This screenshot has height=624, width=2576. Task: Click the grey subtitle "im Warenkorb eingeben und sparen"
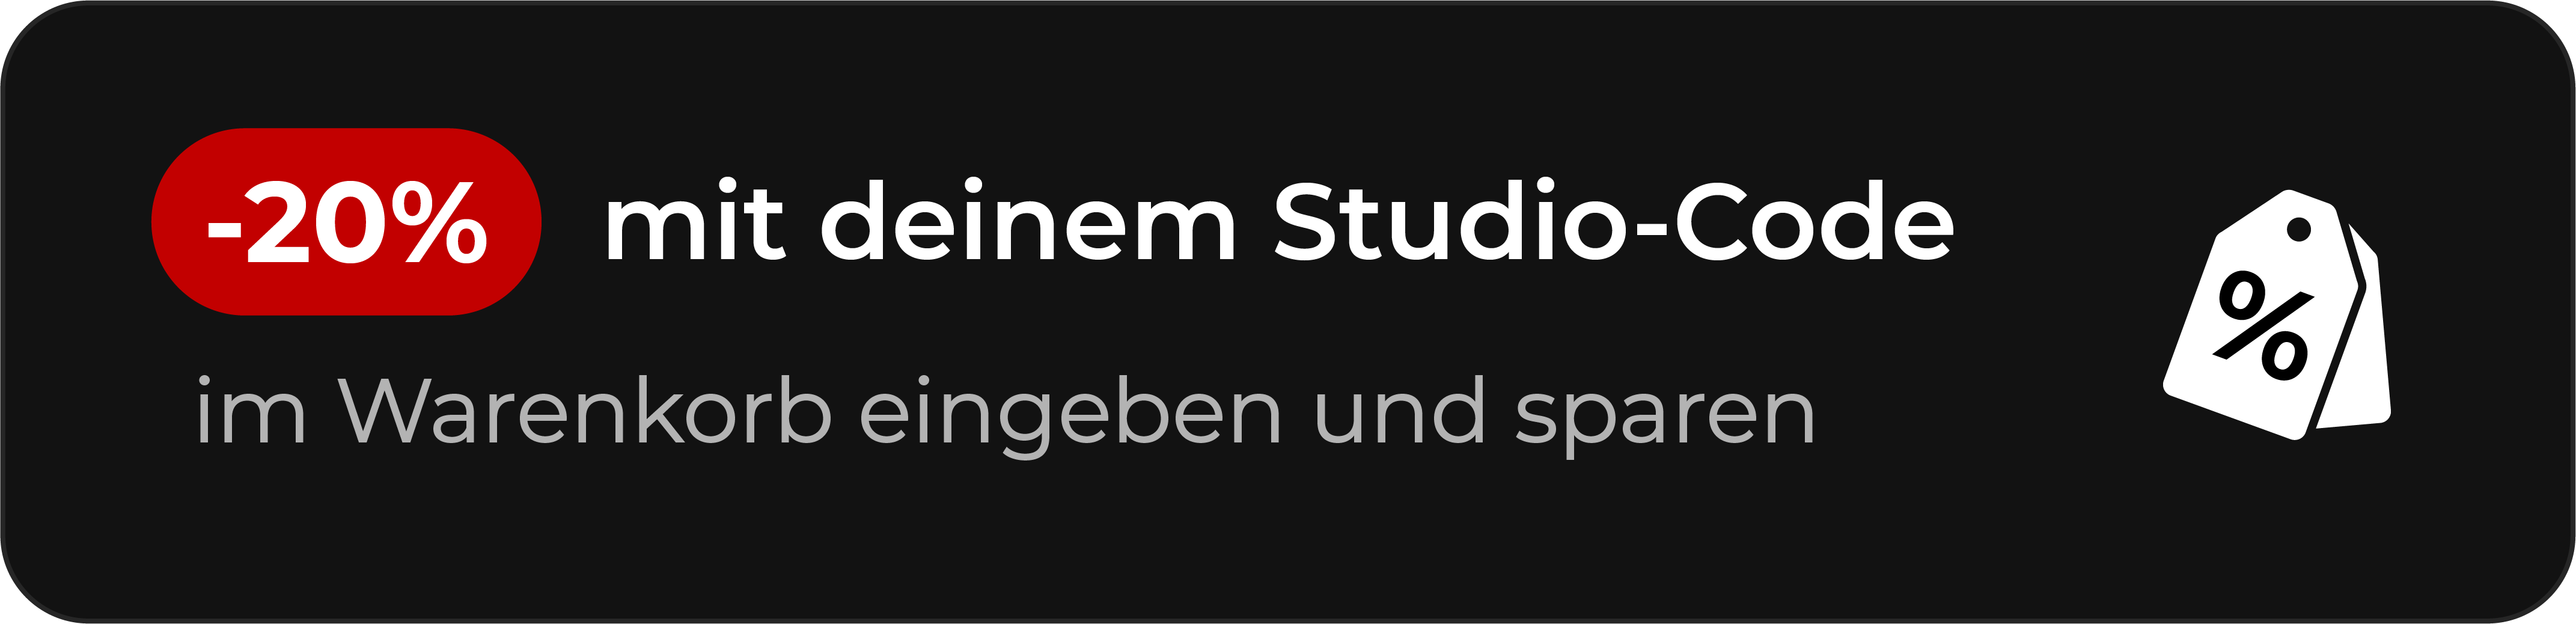coord(1005,415)
